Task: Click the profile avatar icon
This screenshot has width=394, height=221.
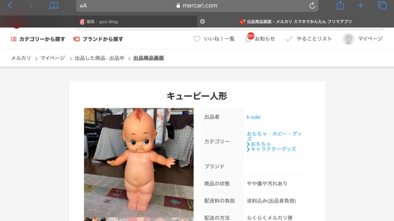Action: [348, 39]
